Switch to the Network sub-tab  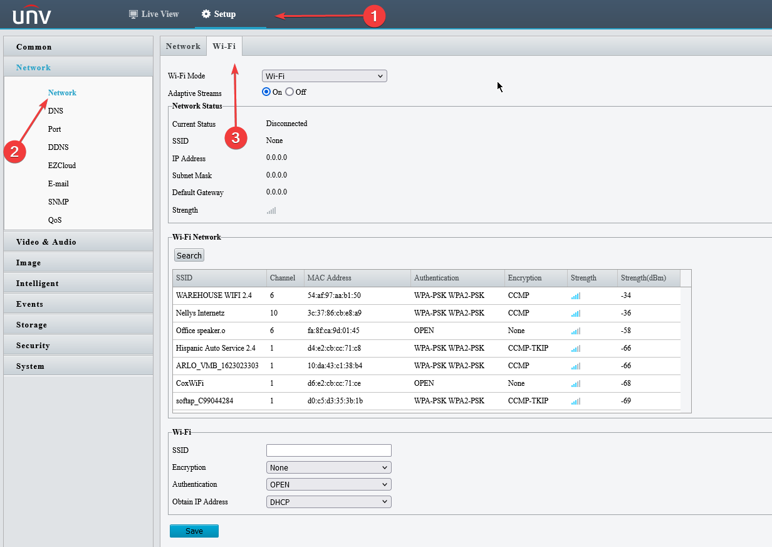pos(183,46)
